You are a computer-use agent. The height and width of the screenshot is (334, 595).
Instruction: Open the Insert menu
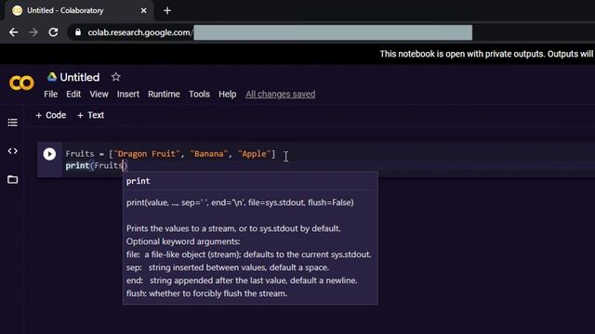point(128,95)
